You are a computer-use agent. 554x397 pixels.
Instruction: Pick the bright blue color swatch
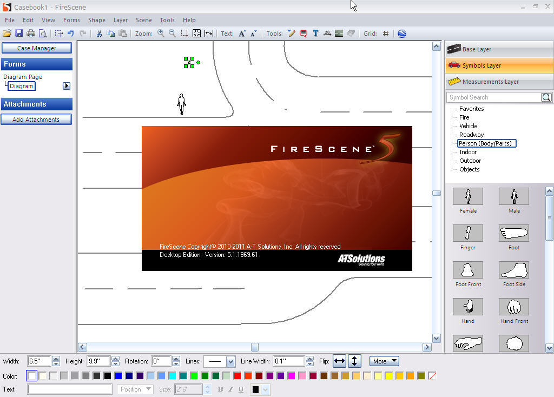tap(118, 376)
